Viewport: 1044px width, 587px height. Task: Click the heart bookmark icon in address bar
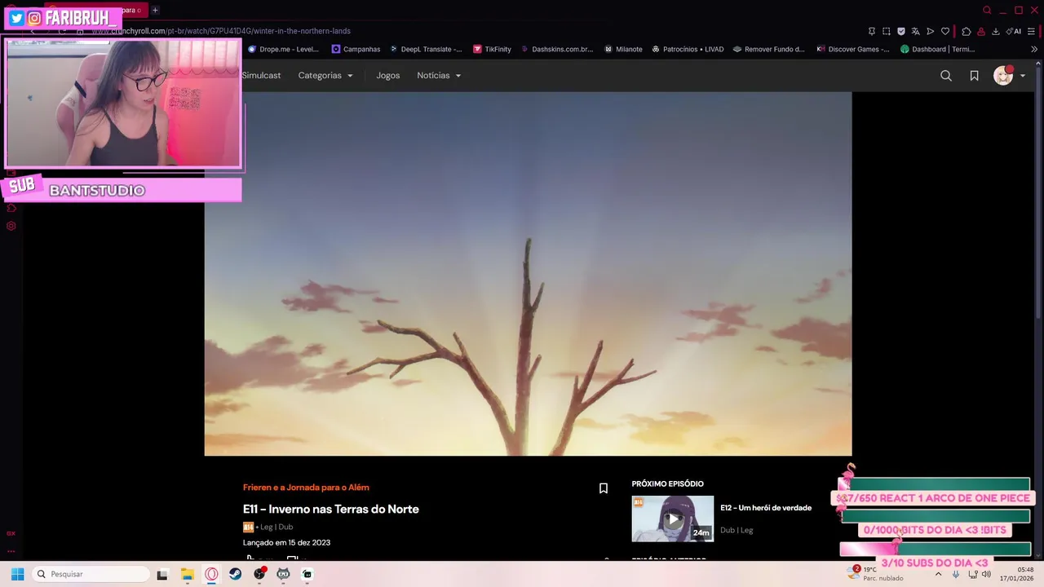[x=945, y=31]
